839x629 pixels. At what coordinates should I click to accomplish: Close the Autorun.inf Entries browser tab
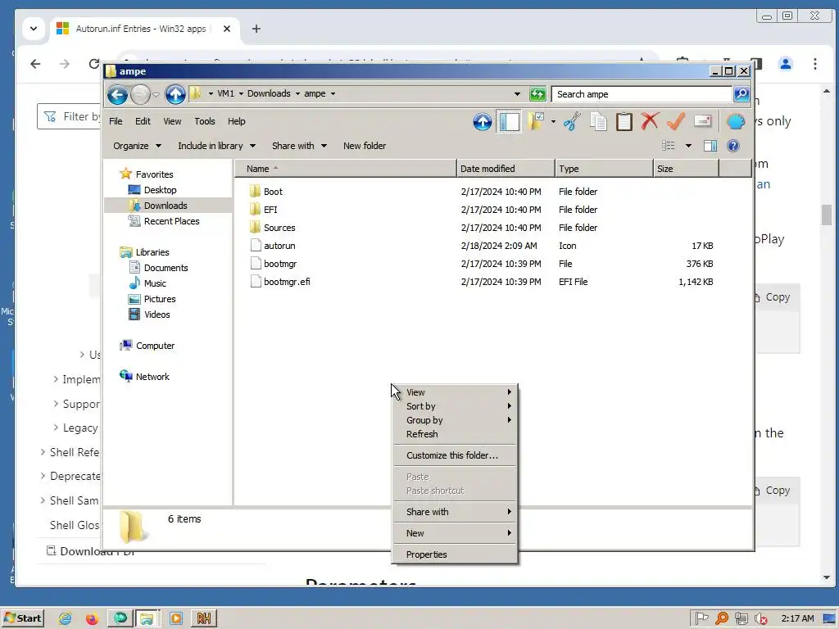point(227,29)
